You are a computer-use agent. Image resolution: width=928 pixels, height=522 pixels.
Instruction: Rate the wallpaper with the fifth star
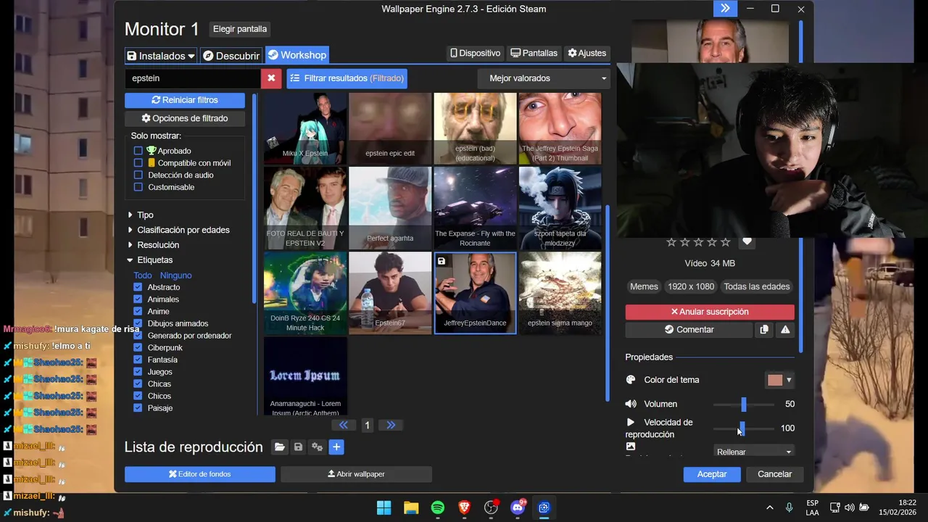[726, 242]
